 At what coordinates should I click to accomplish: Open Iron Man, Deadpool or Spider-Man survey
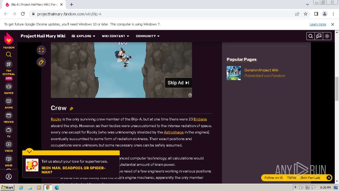tap(74, 170)
